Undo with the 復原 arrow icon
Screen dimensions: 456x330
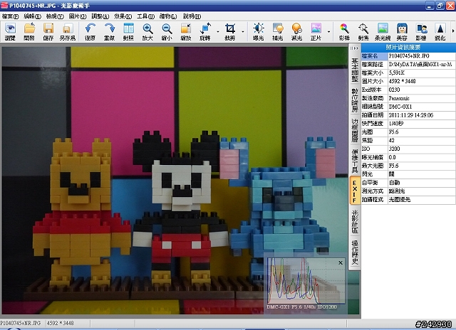point(90,31)
